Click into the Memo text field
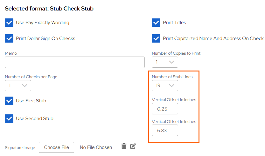 click(75, 62)
